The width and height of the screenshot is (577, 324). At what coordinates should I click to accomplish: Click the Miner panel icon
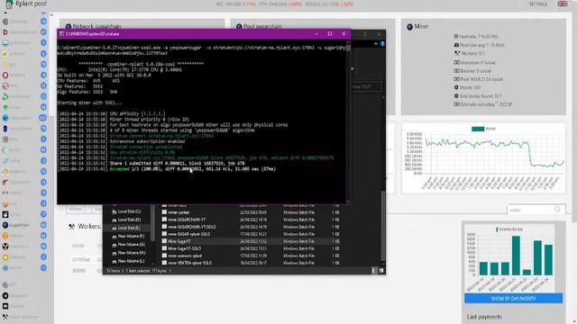click(409, 27)
